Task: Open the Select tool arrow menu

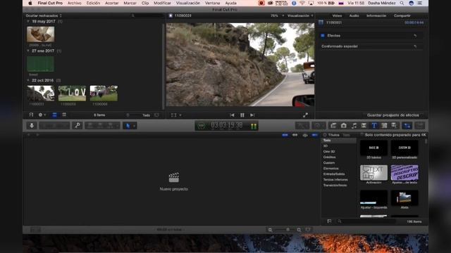Action: [x=130, y=125]
